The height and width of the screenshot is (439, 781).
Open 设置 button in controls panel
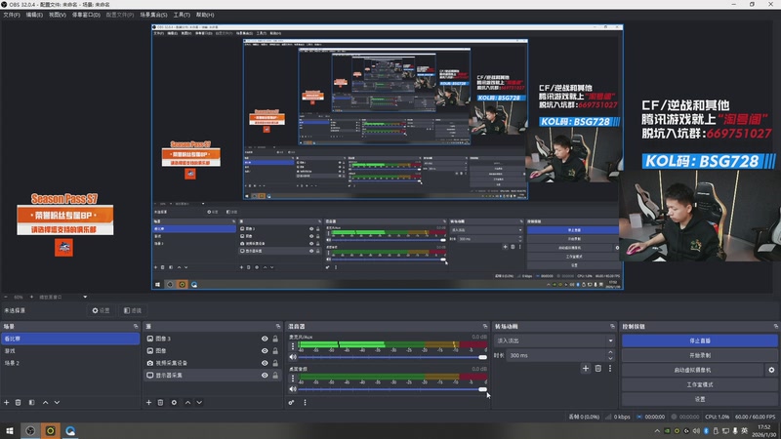point(700,399)
